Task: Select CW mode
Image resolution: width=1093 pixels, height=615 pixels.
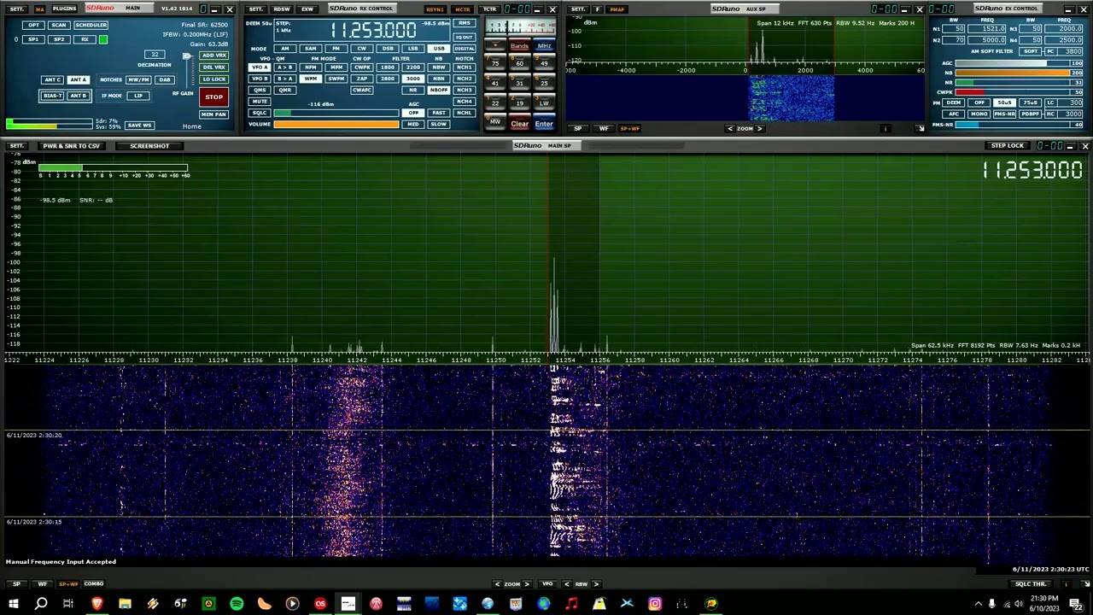Action: 361,49
